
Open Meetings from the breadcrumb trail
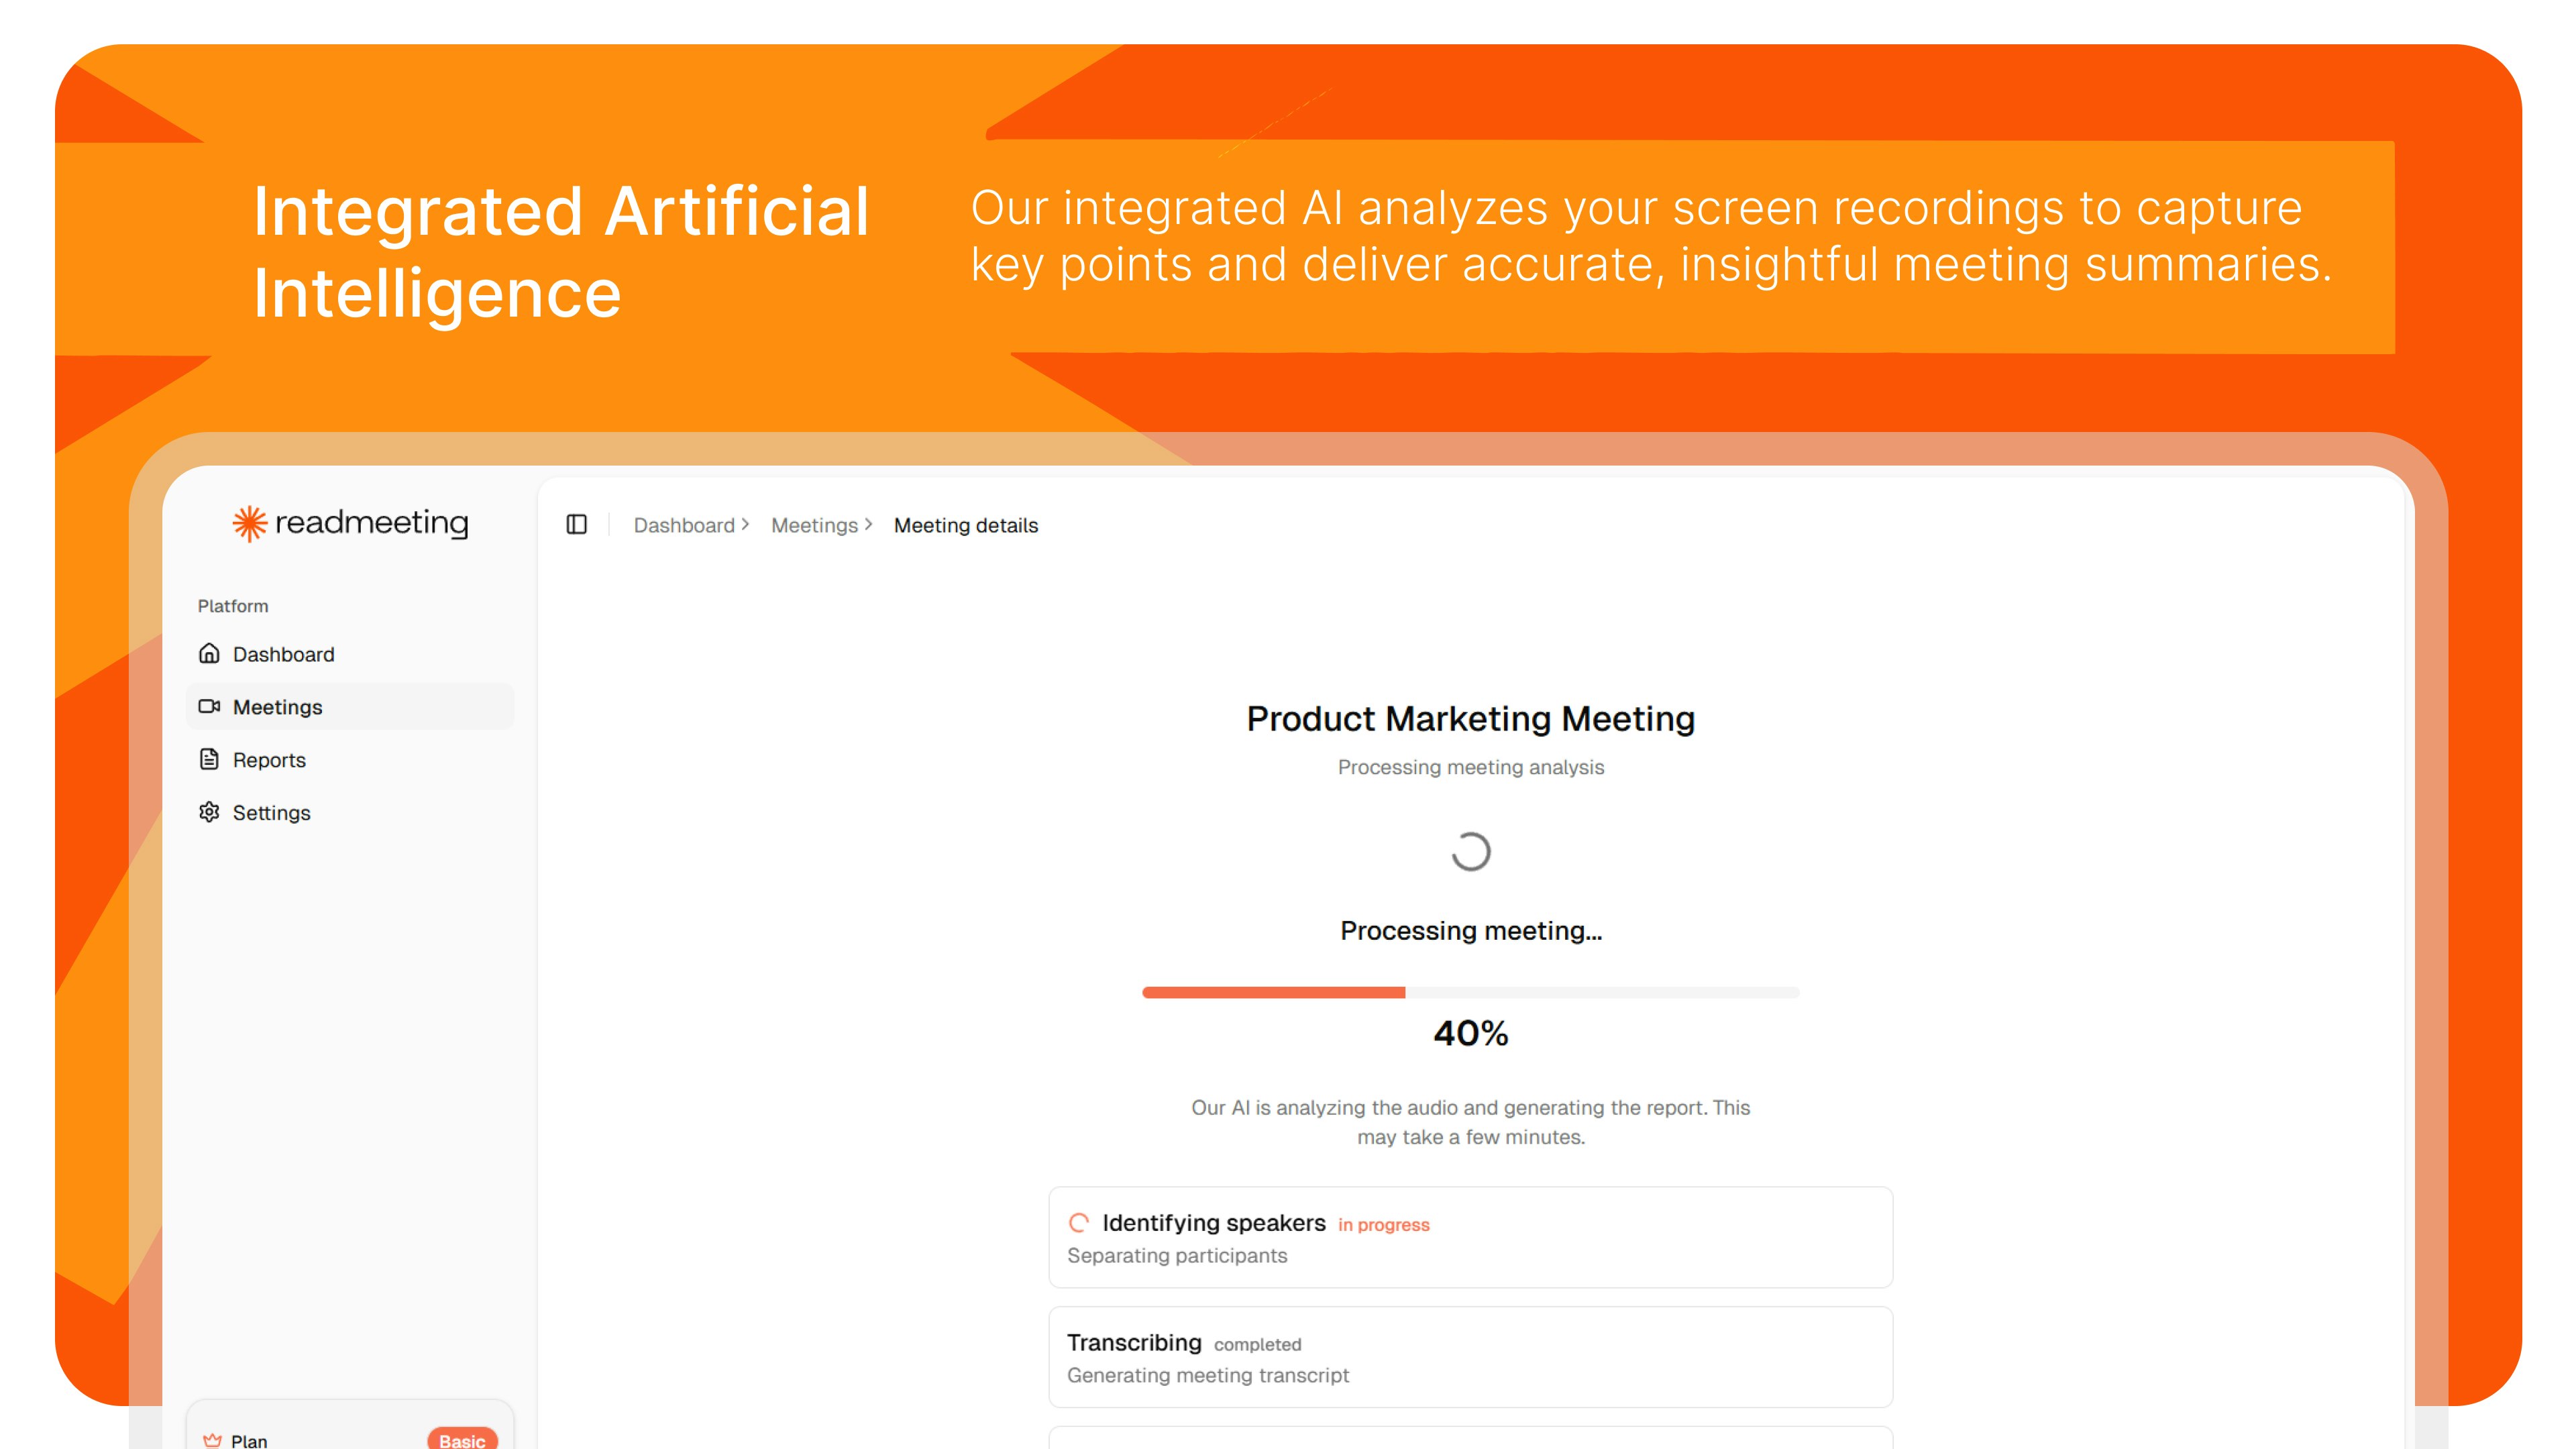coord(814,525)
